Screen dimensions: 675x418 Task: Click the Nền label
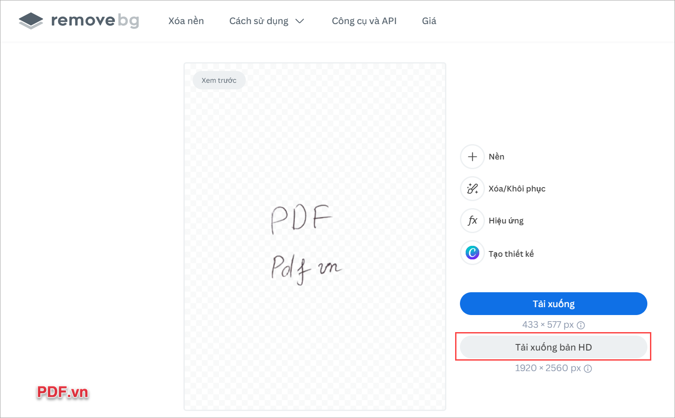[496, 157]
